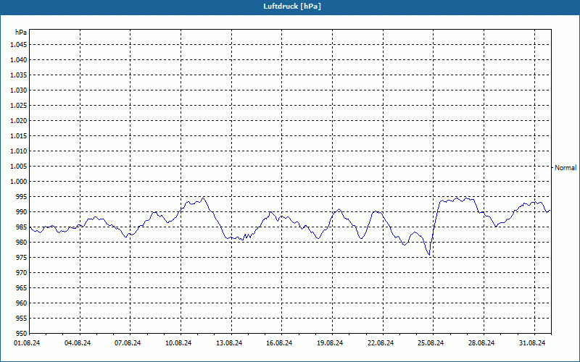Screen dimensions: 580x362
Task: Click the 970 y-axis value
Action: 22,273
